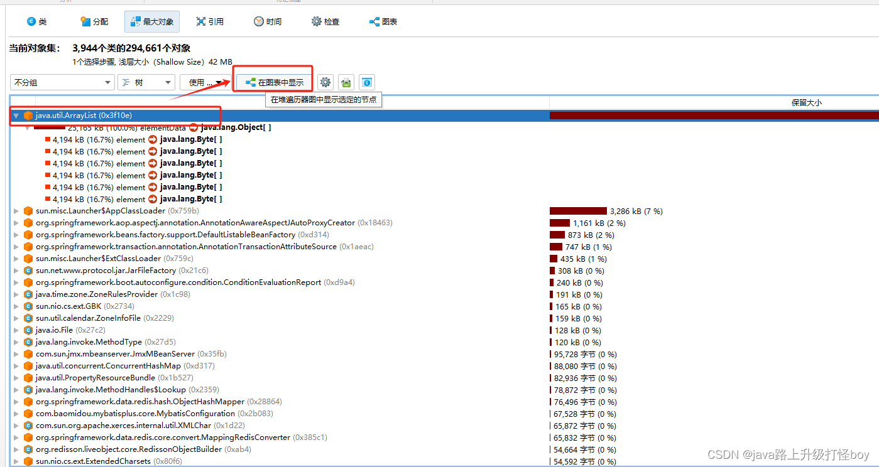The image size is (879, 467).
Task: Switch to the 时间 (Time) view tab
Action: click(268, 21)
